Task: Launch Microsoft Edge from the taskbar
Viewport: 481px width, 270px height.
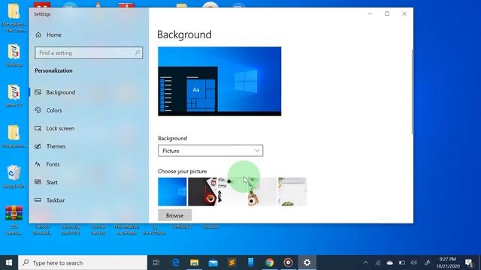Action: 175,262
